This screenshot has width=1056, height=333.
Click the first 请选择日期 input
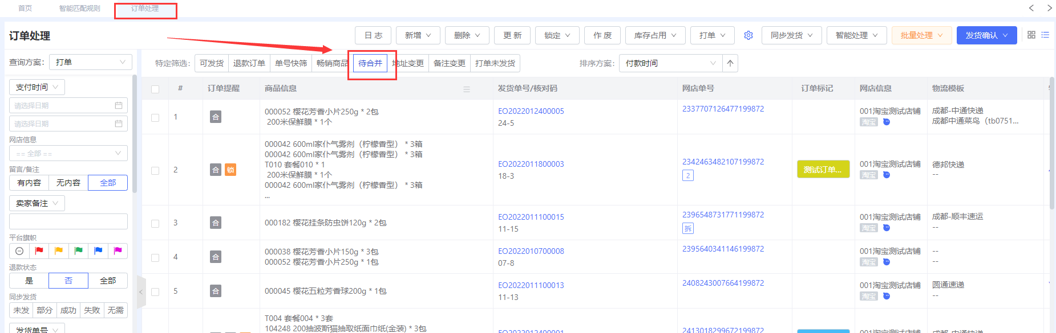coord(68,105)
